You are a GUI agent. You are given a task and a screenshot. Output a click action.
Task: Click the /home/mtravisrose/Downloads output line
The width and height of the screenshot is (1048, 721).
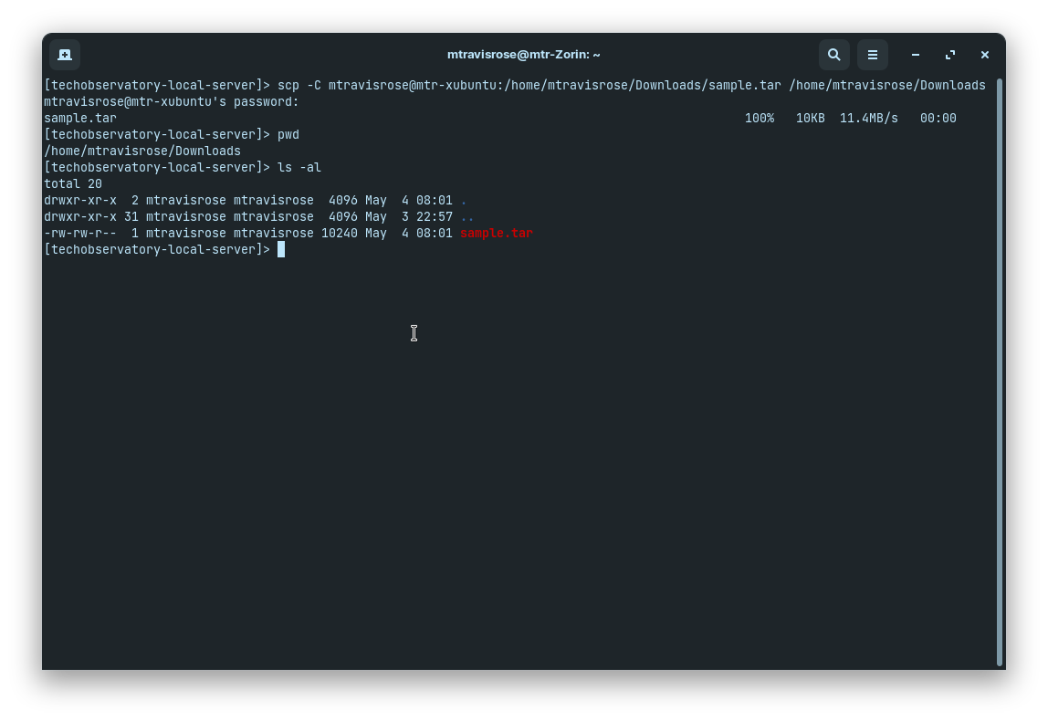click(x=142, y=152)
